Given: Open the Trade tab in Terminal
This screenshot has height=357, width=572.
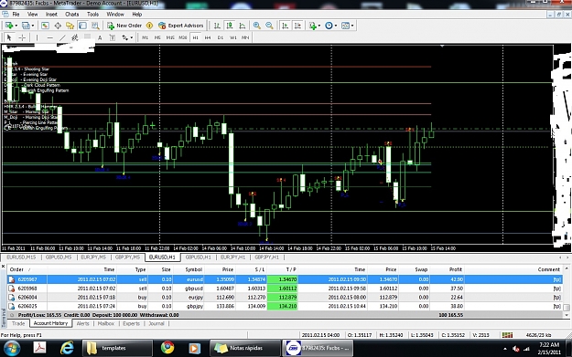Looking at the screenshot, I should (x=18, y=323).
